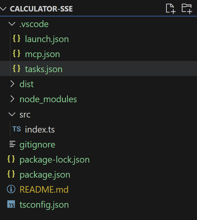Image resolution: width=197 pixels, height=220 pixels.
Task: Click the New File icon
Action: pyautogui.click(x=171, y=9)
